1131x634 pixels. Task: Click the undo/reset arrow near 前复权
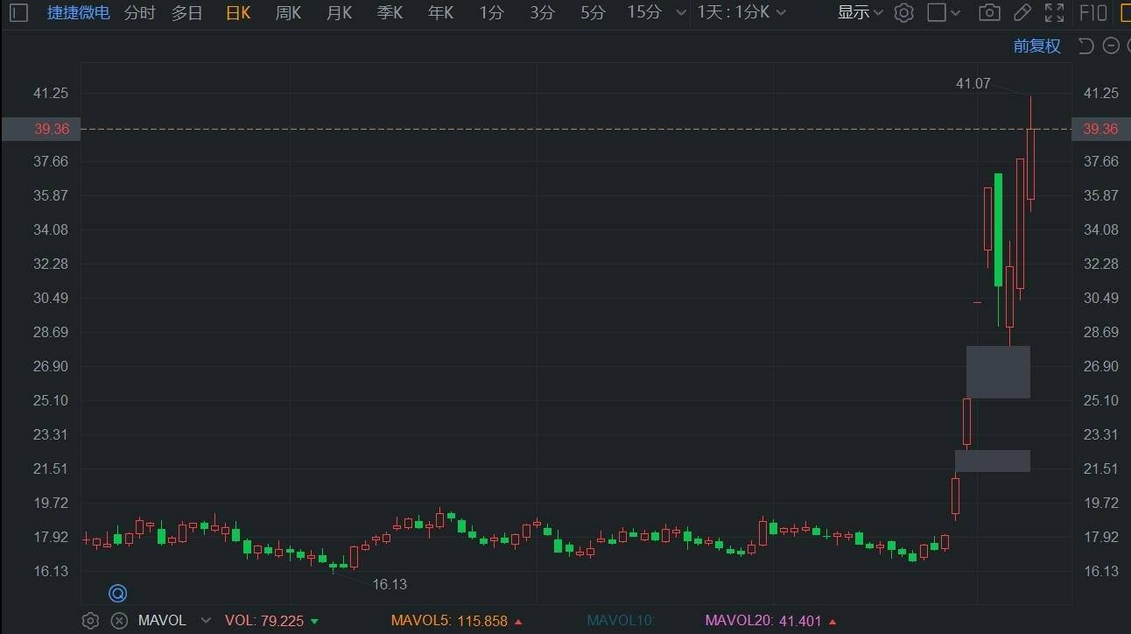coord(1086,46)
